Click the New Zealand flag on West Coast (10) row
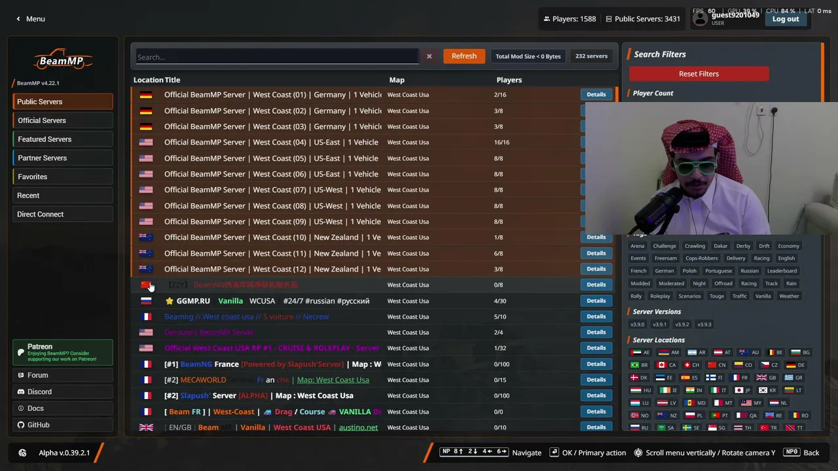 pos(146,237)
